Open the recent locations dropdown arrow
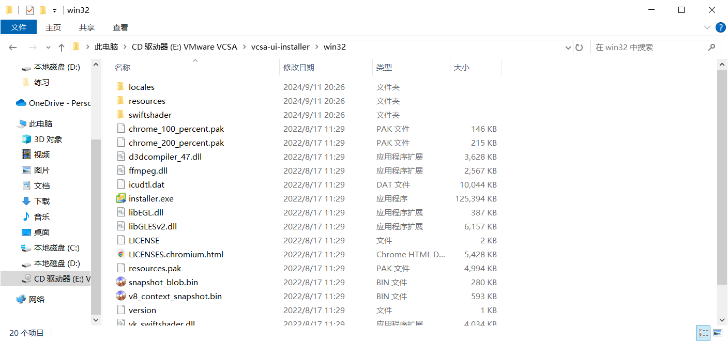The width and height of the screenshot is (728, 341). click(49, 47)
